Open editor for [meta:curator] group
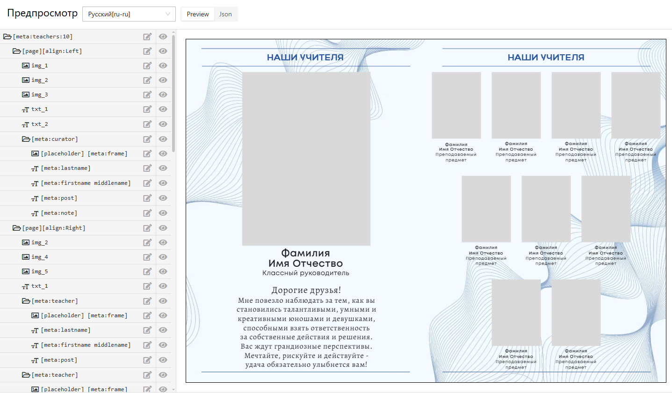 pos(147,139)
